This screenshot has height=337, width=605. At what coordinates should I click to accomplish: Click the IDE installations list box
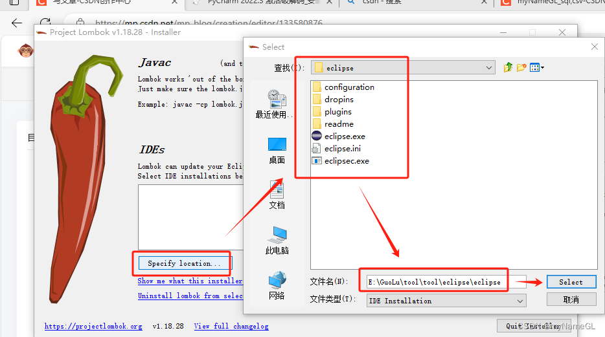pos(191,217)
